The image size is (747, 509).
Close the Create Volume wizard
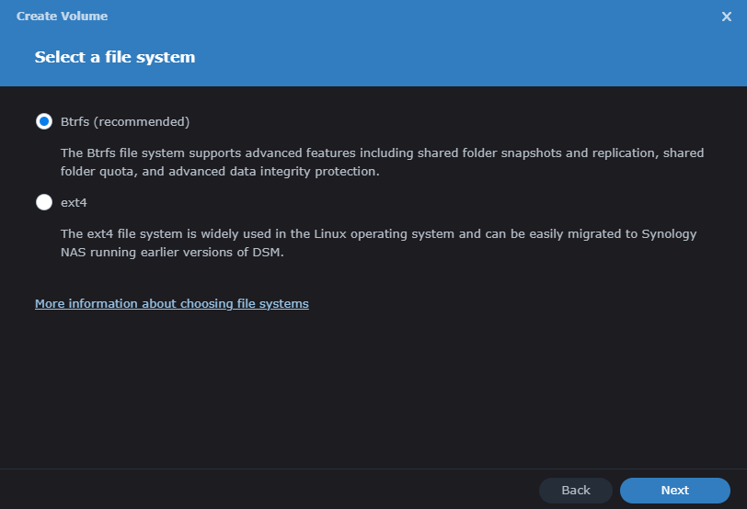tap(726, 17)
